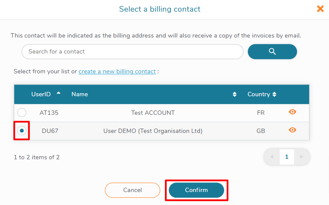Click UserID column header
Viewport: 329px width, 205px height.
(x=41, y=94)
